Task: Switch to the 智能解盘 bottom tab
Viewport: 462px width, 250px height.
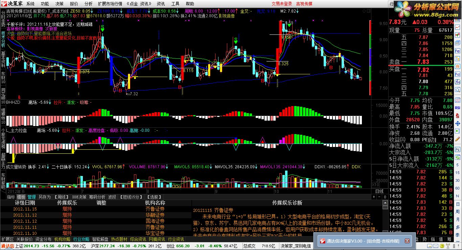Action: point(100,239)
